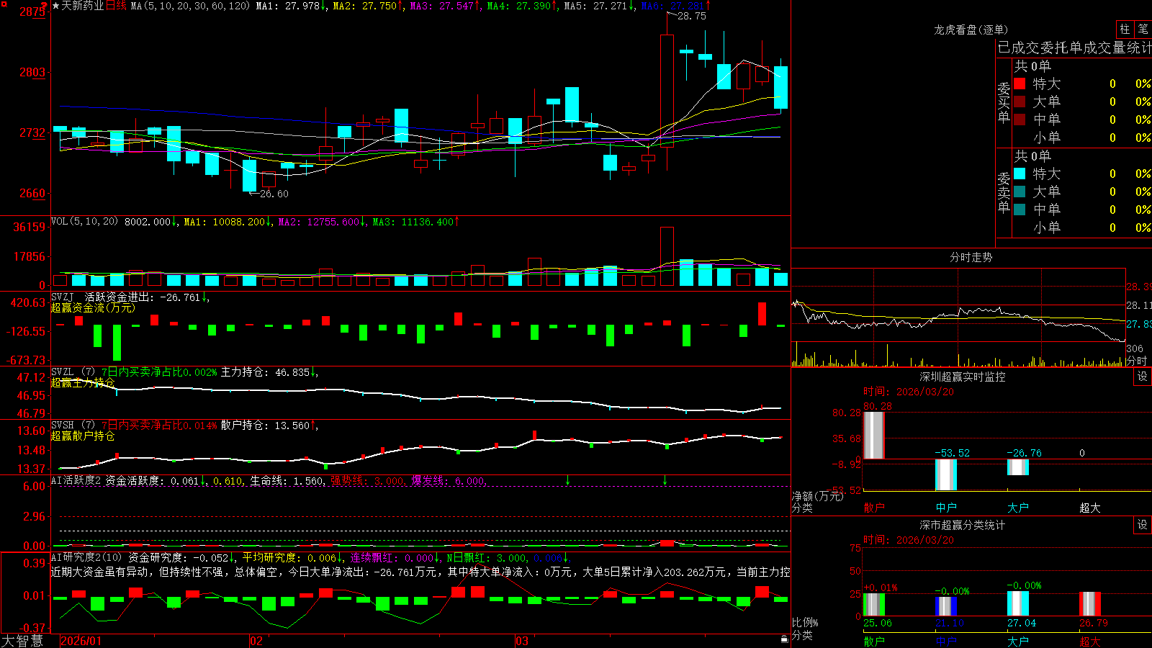Click the AI活跃度2 indicator label
The width and height of the screenshot is (1152, 648).
[76, 480]
